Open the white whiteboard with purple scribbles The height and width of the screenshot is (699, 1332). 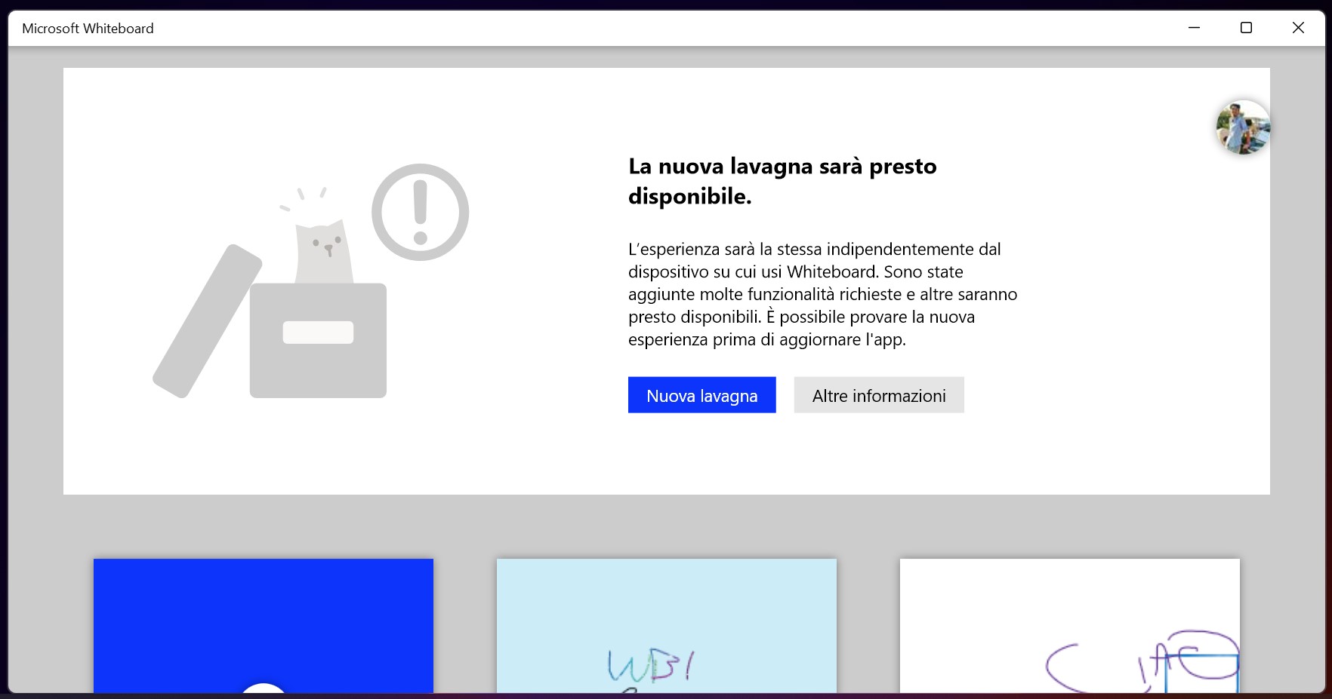click(x=1070, y=626)
